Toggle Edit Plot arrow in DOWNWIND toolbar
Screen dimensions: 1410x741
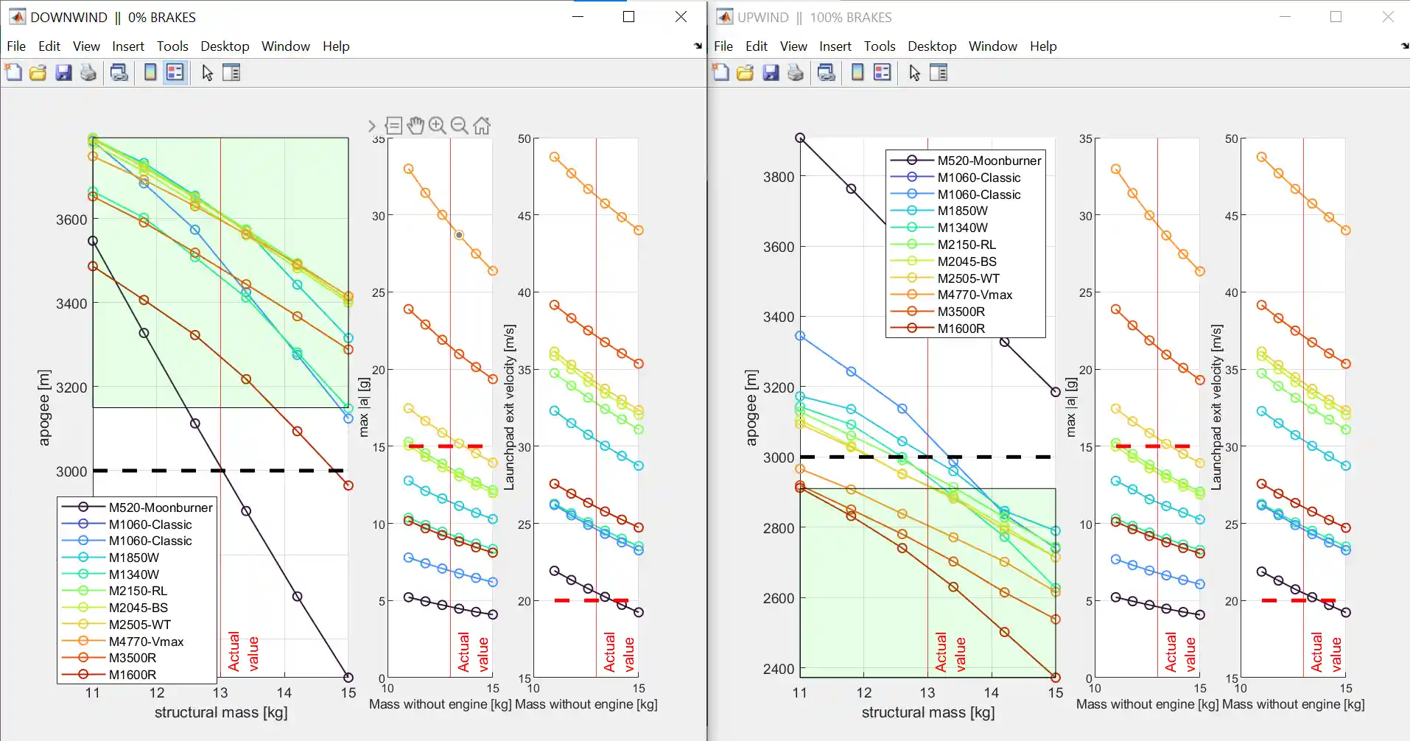pos(207,72)
